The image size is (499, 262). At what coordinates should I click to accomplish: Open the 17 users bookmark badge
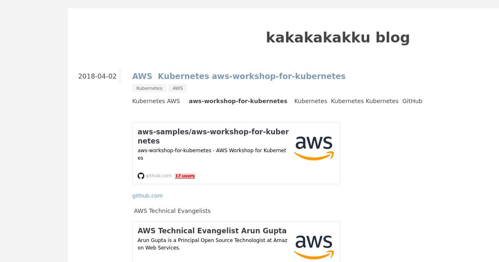point(185,176)
